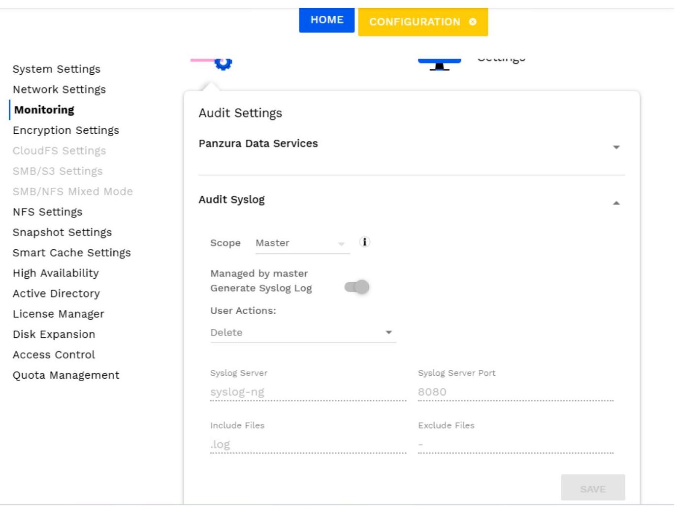This screenshot has width=676, height=506.
Task: Click the blue monitor icon
Action: pyautogui.click(x=439, y=64)
